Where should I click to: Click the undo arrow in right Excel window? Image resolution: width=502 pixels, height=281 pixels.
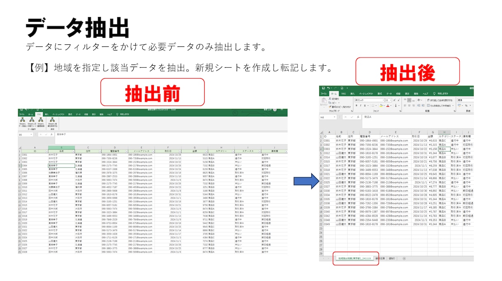(x=328, y=88)
